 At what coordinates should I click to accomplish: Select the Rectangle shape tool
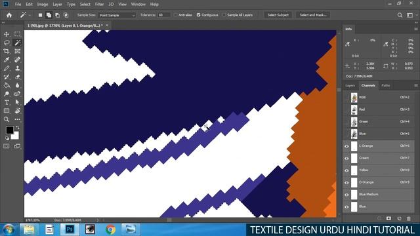(7, 111)
